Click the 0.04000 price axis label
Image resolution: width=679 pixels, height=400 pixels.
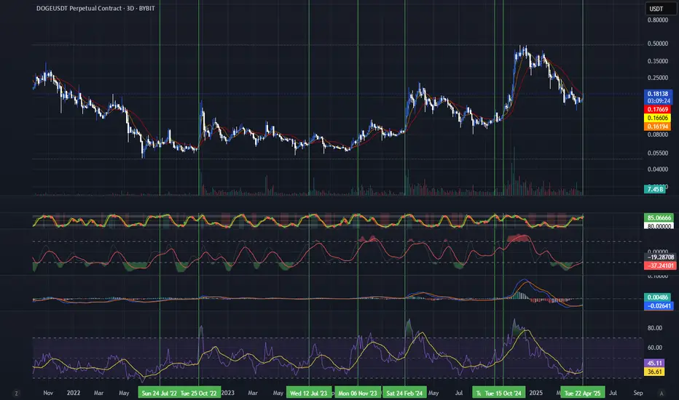pos(657,169)
